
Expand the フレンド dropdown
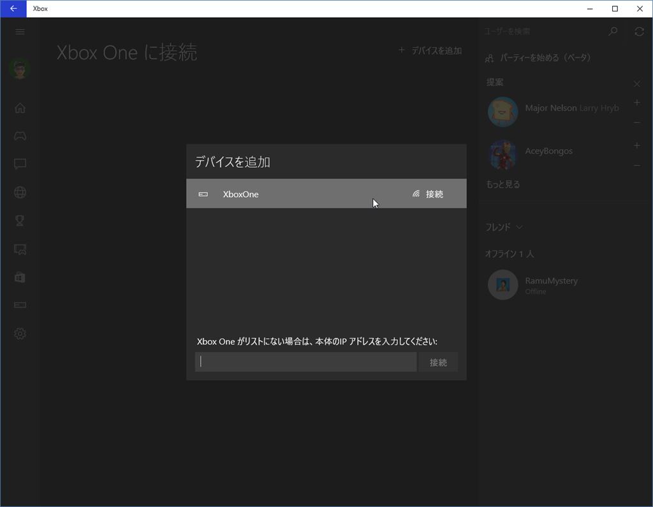[504, 227]
